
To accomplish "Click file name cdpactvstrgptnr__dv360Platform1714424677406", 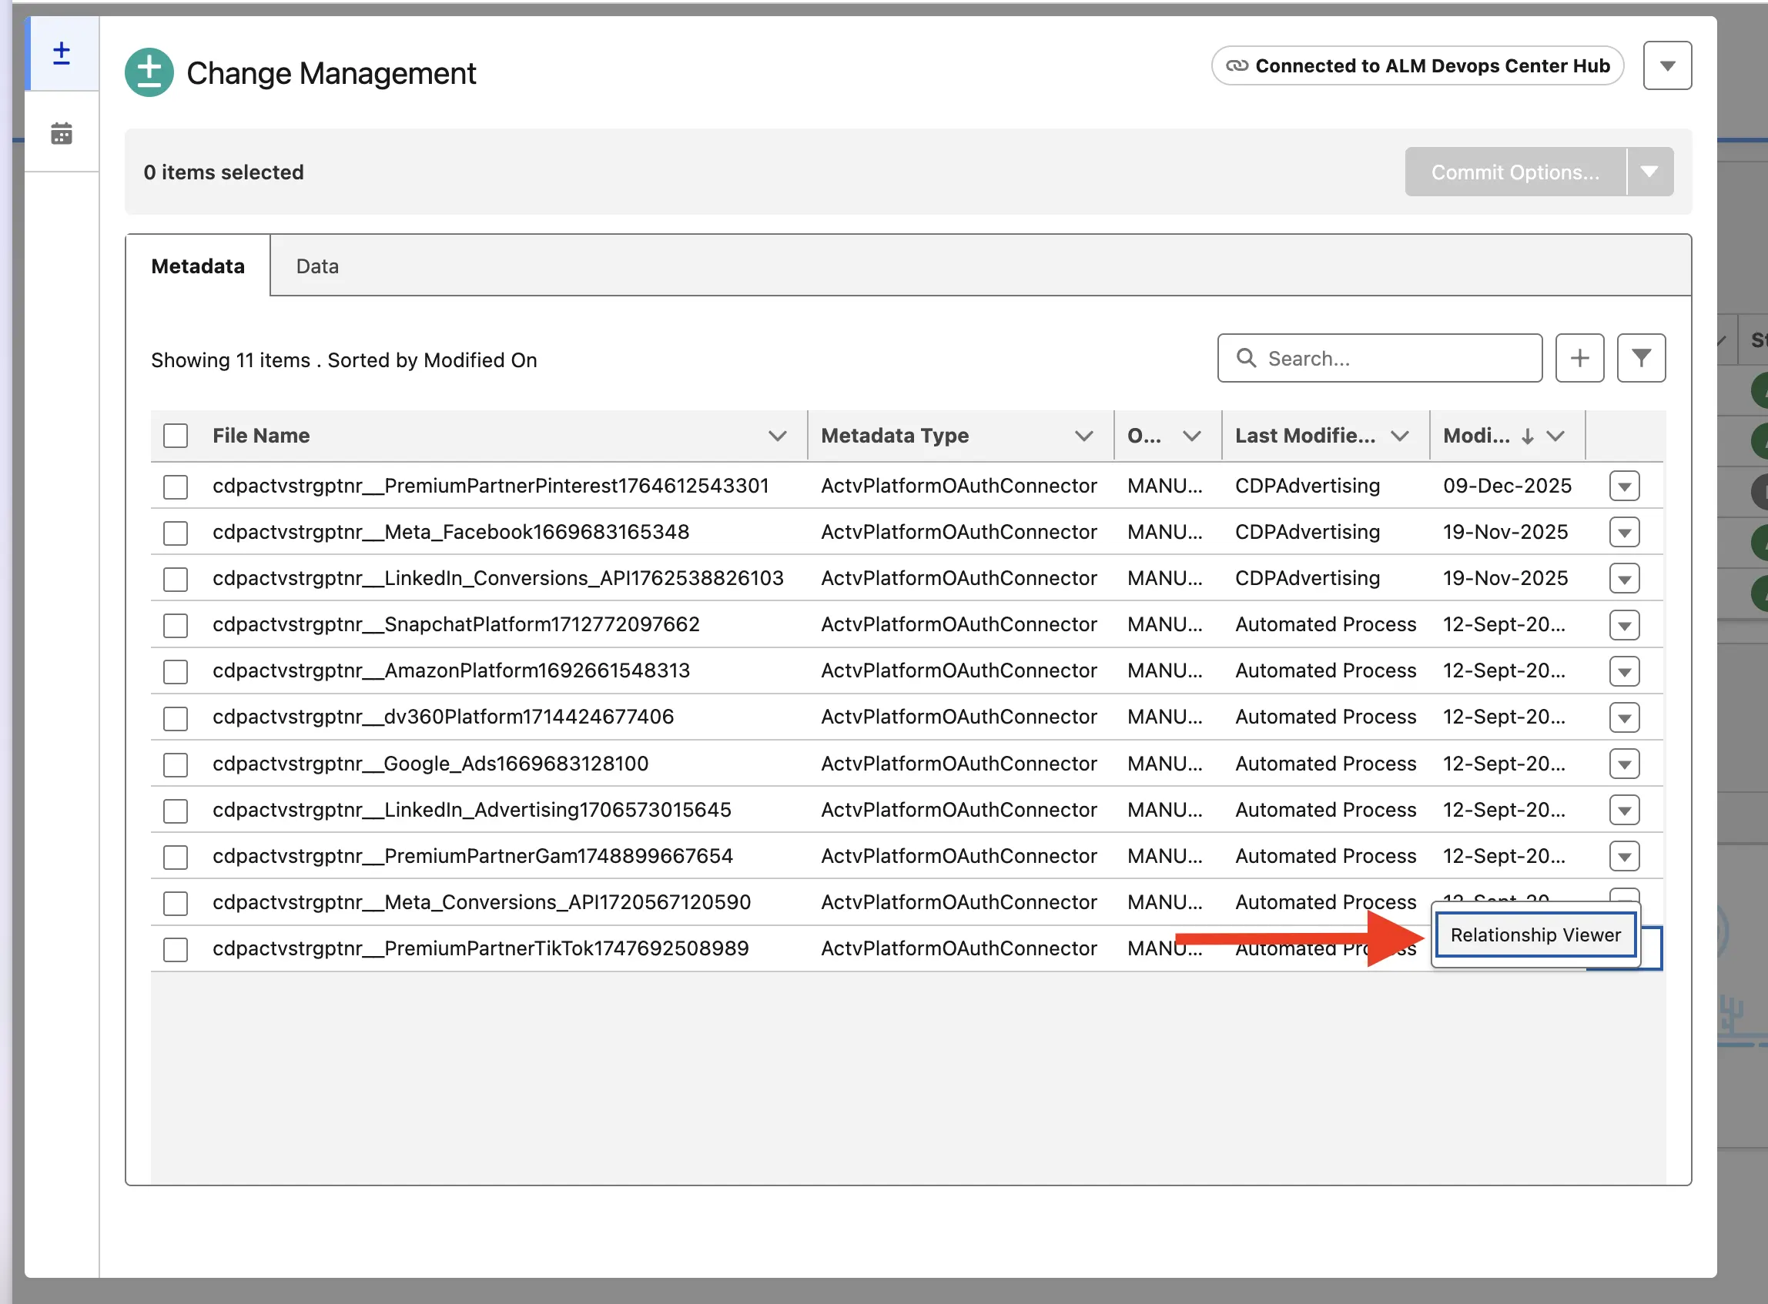I will click(443, 717).
